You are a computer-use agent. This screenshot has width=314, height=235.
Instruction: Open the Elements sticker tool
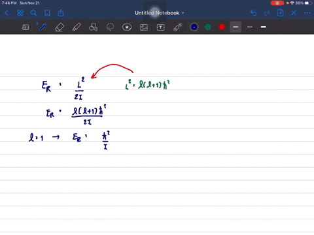[127, 27]
